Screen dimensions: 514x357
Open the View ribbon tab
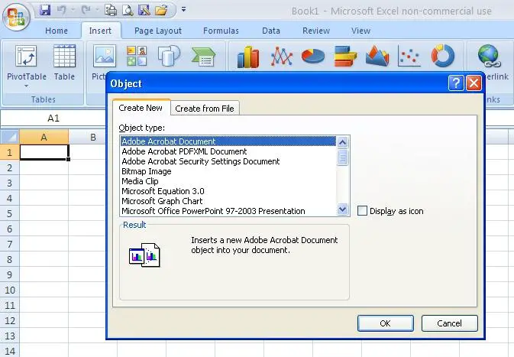pyautogui.click(x=360, y=31)
